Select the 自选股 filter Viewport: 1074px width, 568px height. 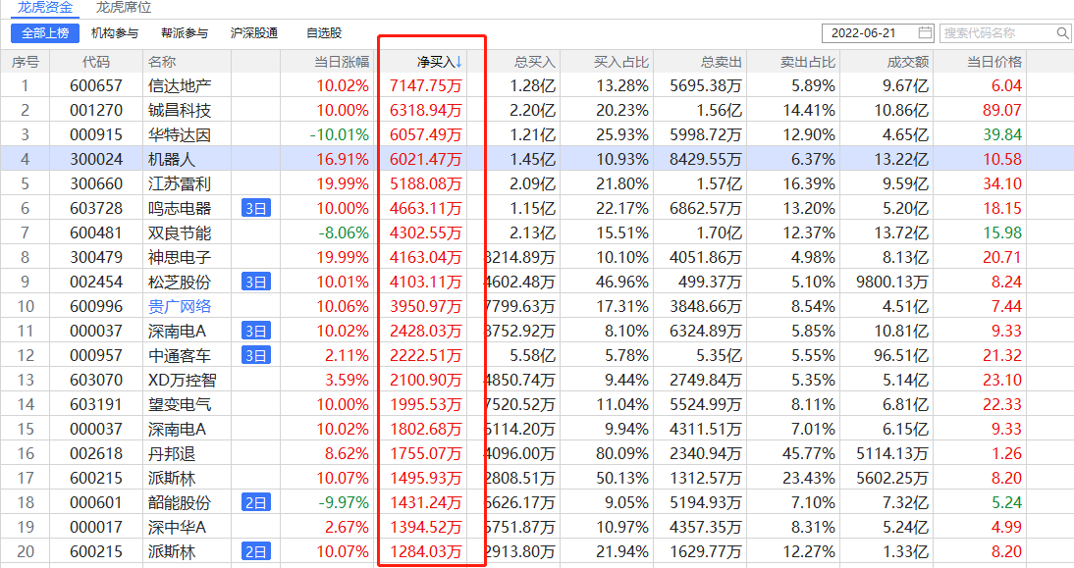(324, 32)
